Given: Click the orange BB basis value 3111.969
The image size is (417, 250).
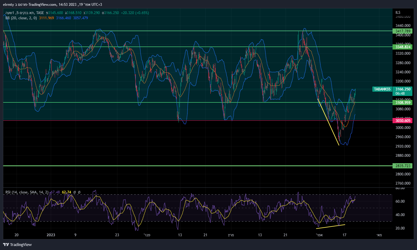Looking at the screenshot, I should coord(46,18).
